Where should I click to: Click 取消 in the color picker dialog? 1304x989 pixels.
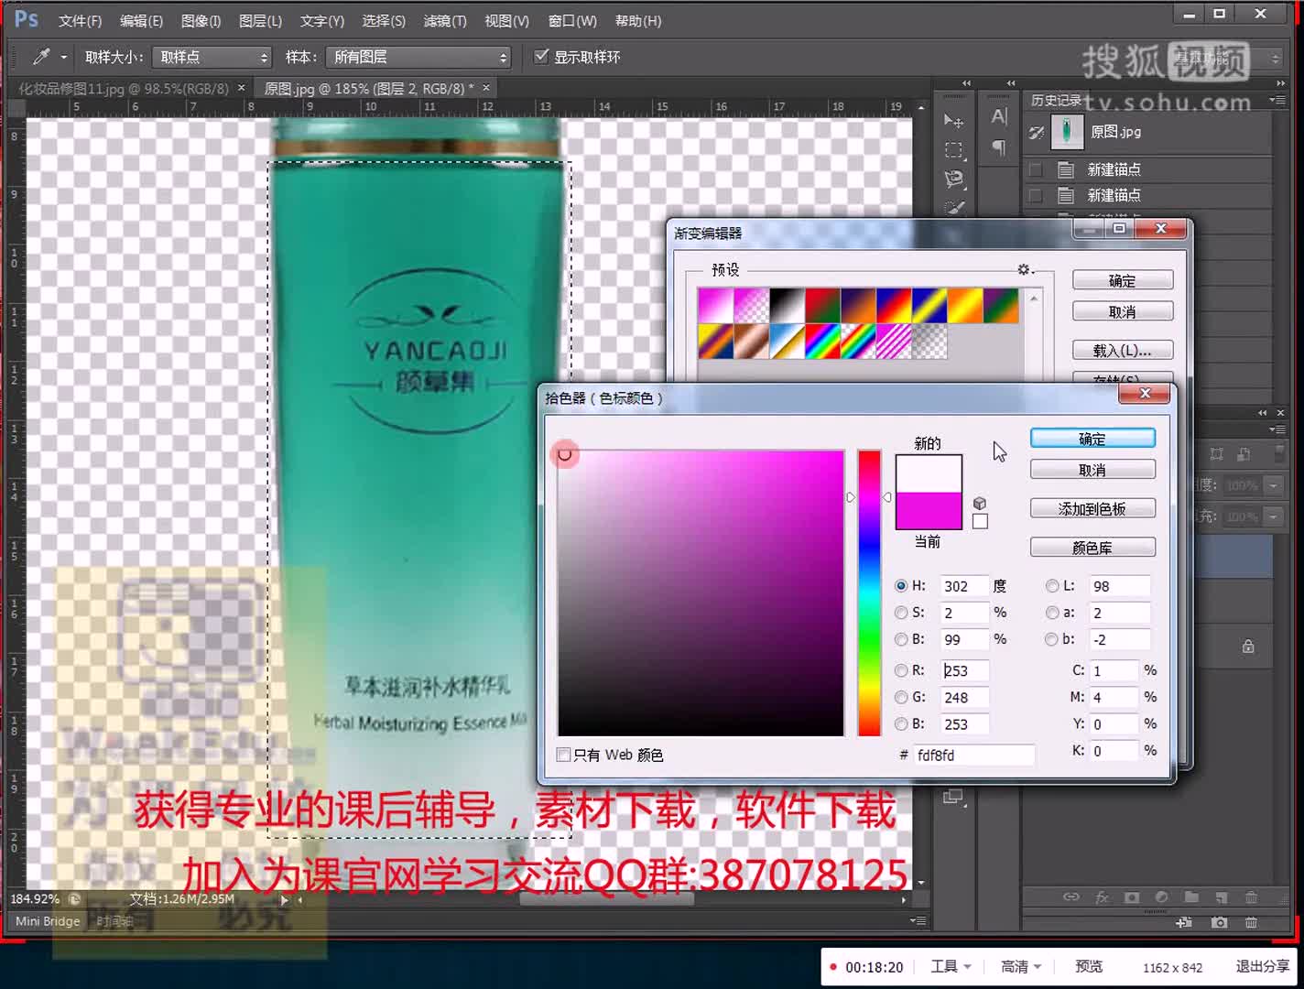coord(1092,470)
